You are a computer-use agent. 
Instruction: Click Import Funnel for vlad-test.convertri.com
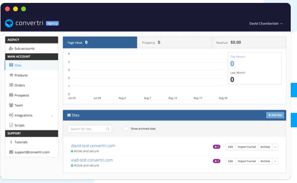[247, 161]
